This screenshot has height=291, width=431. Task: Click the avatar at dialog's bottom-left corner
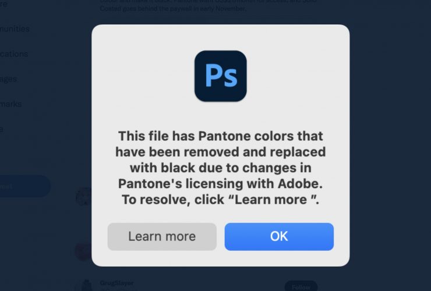tap(84, 251)
